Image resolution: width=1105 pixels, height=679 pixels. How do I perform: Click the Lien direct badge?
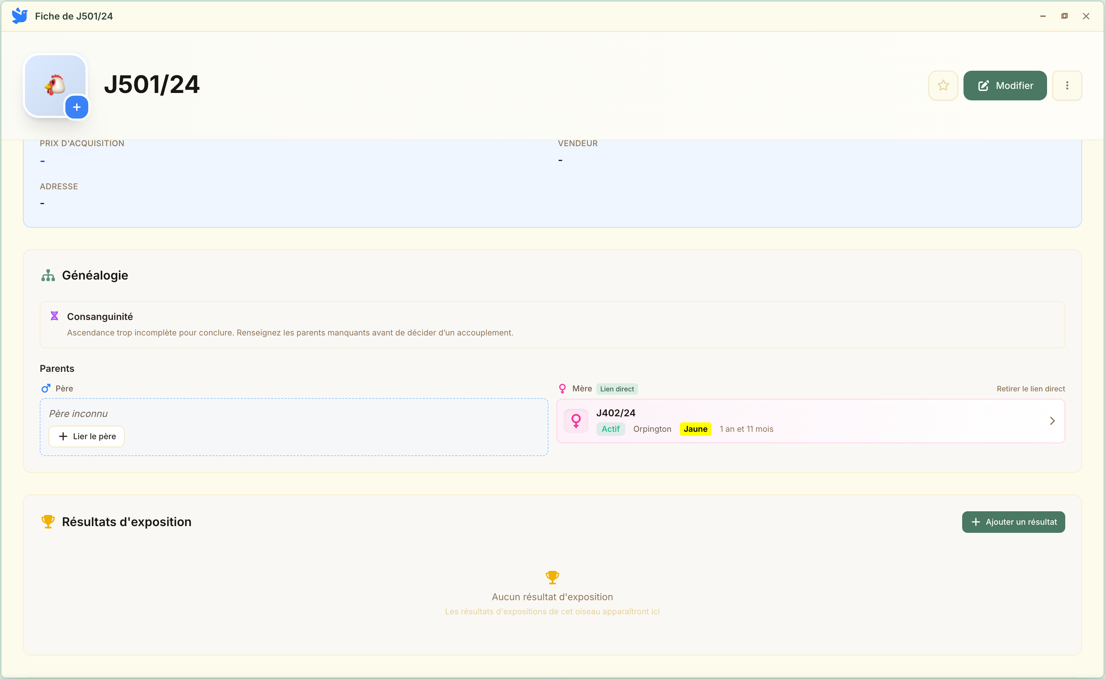(x=617, y=389)
